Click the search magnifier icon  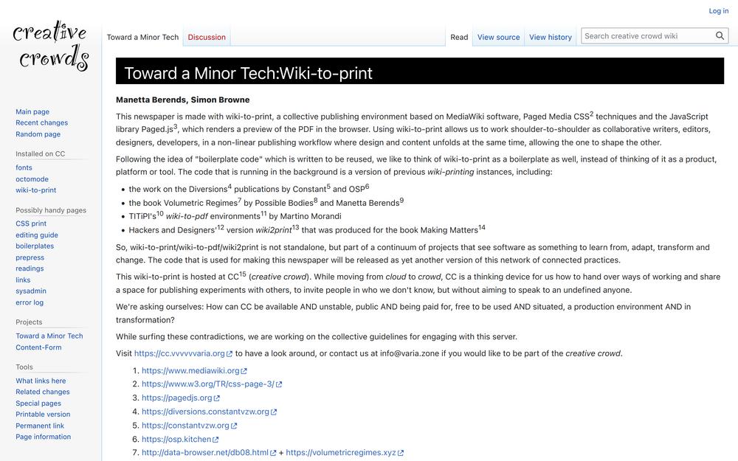coord(720,35)
